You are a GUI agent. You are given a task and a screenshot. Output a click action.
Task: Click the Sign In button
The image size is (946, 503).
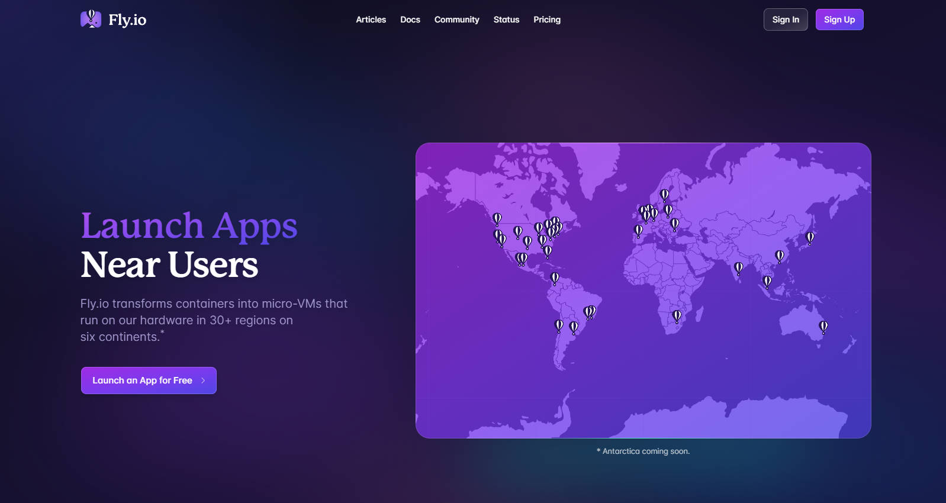click(786, 20)
